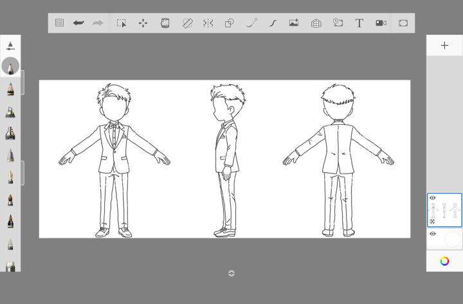Expand the brush library at palette top
Viewport: 463px width, 304px height.
click(10, 46)
